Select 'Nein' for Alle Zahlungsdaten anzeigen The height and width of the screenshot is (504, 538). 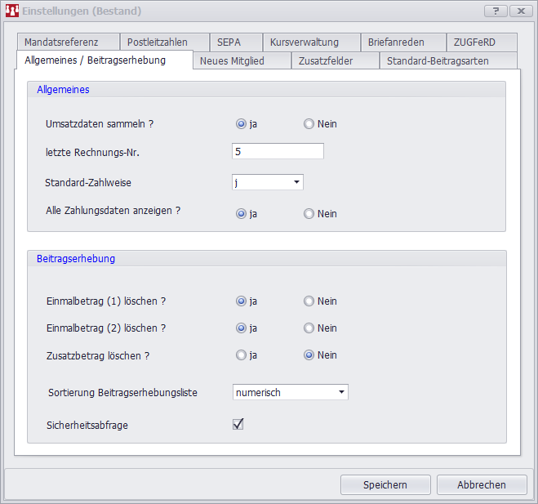(x=309, y=214)
